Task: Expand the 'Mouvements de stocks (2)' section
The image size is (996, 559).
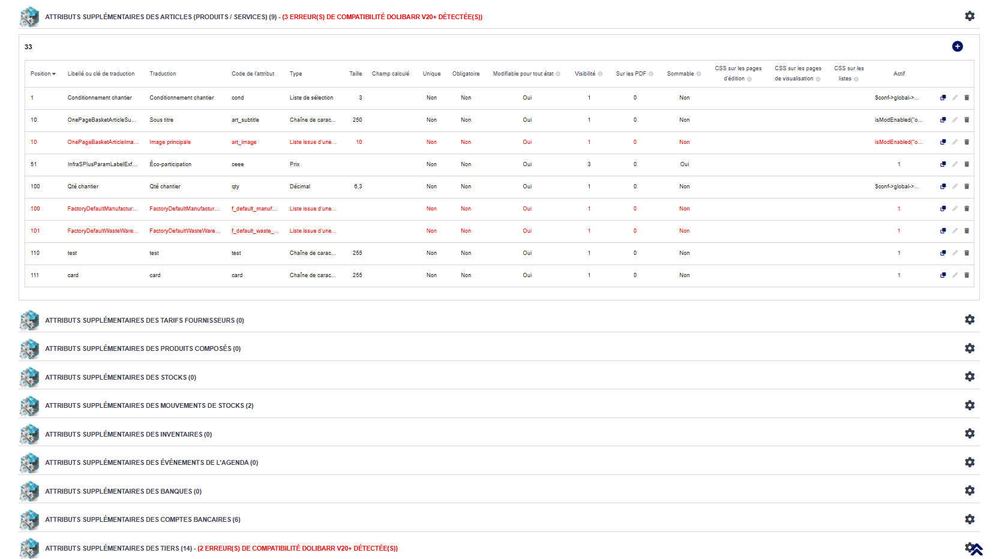Action: [x=149, y=405]
